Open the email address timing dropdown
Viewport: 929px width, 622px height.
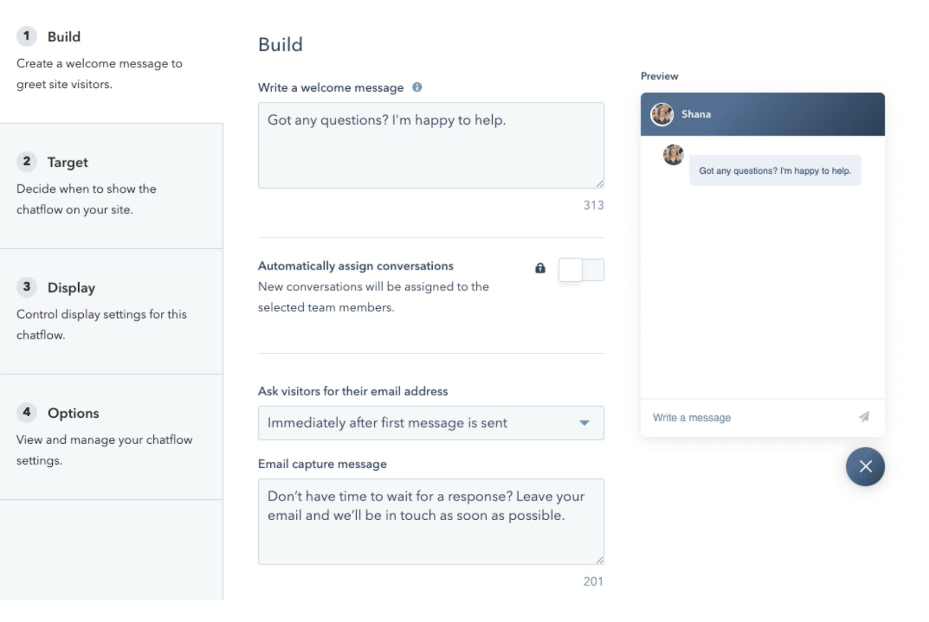pyautogui.click(x=431, y=423)
